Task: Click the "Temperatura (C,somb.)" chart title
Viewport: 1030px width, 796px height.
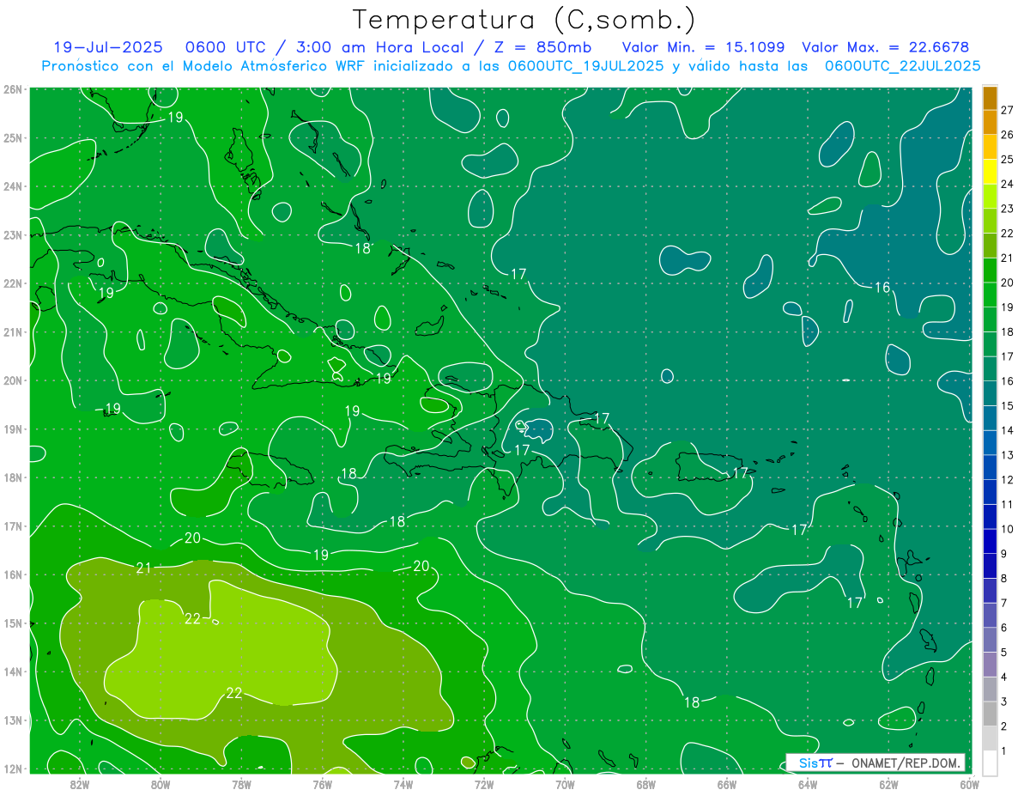Action: (524, 21)
